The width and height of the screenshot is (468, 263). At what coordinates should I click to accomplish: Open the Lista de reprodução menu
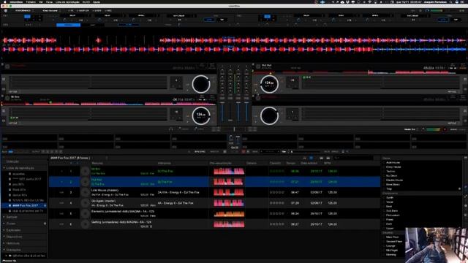(67, 1)
